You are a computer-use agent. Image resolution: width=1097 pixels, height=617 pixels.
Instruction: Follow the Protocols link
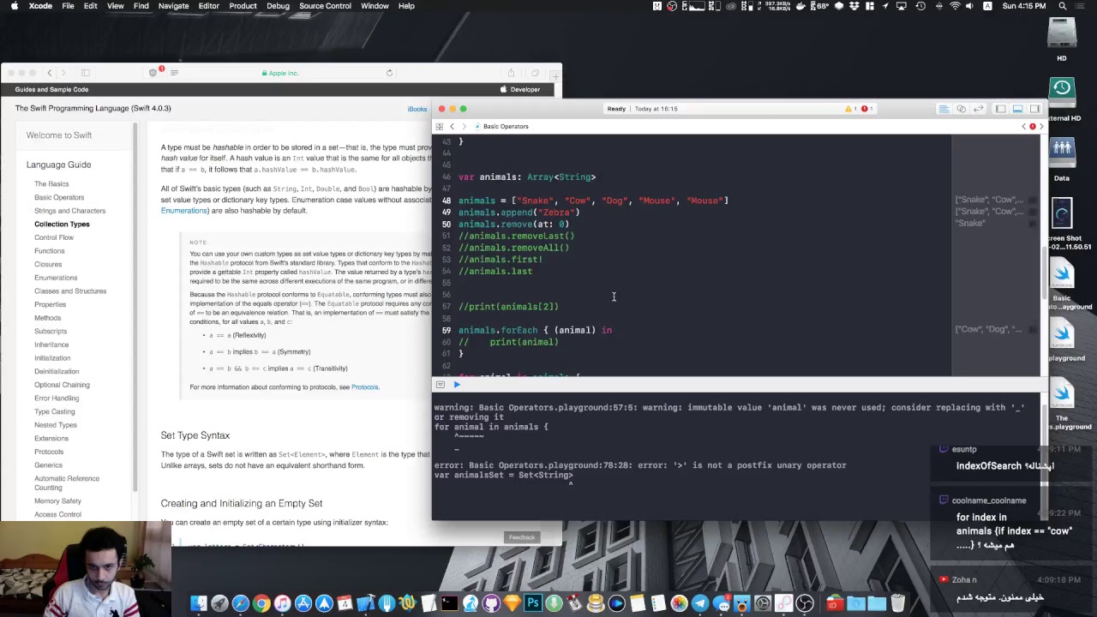point(364,387)
